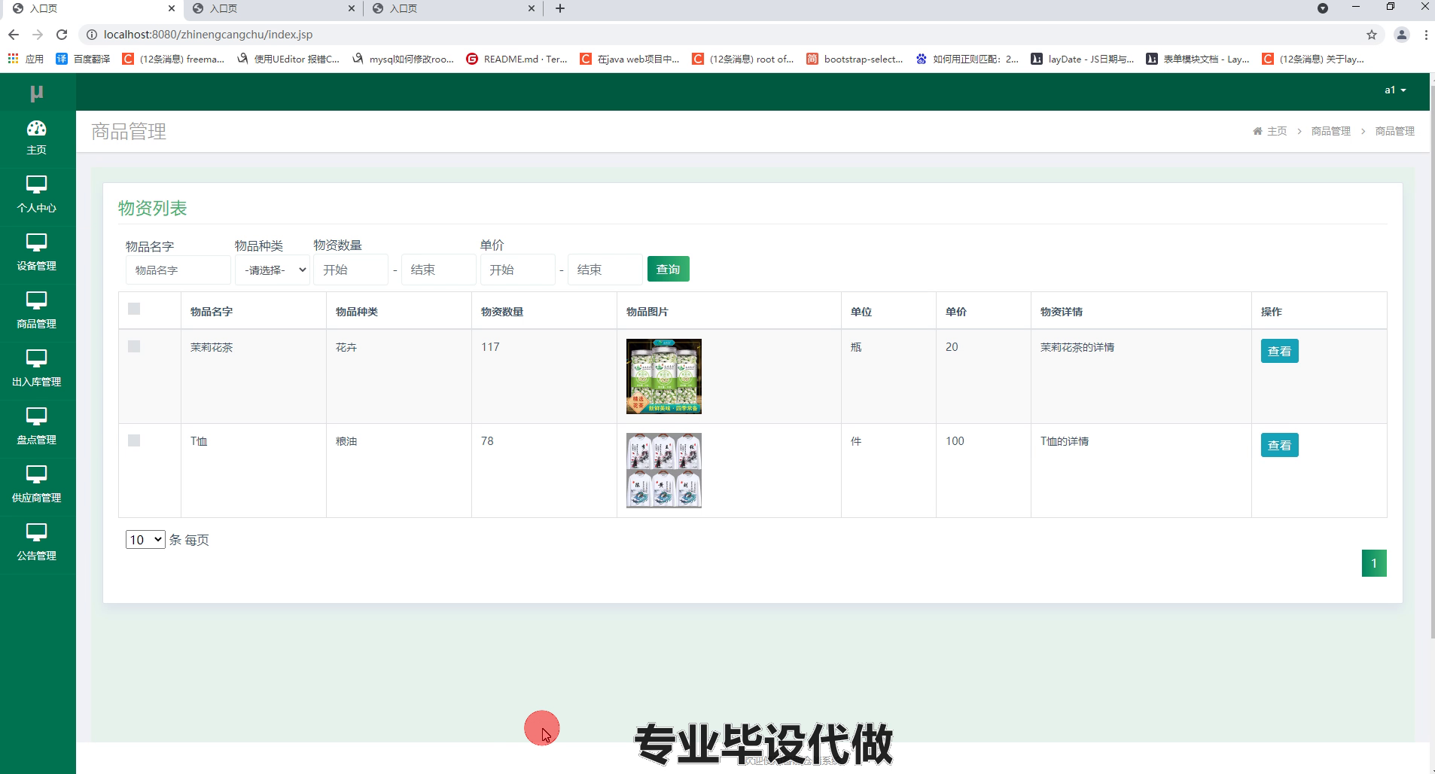Click the quantity value 78
Viewport: 1435px width, 774px height.
487,441
